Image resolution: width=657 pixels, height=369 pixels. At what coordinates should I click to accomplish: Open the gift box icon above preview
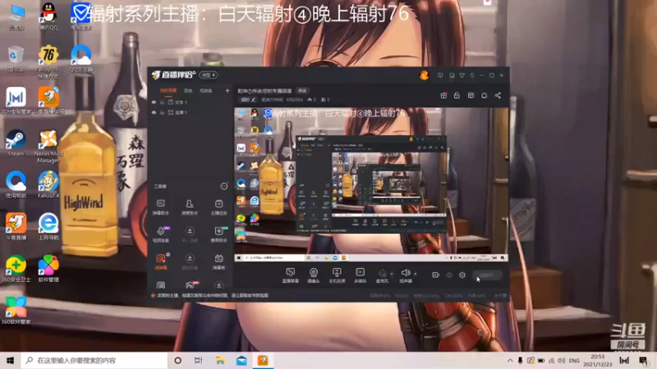tap(443, 96)
